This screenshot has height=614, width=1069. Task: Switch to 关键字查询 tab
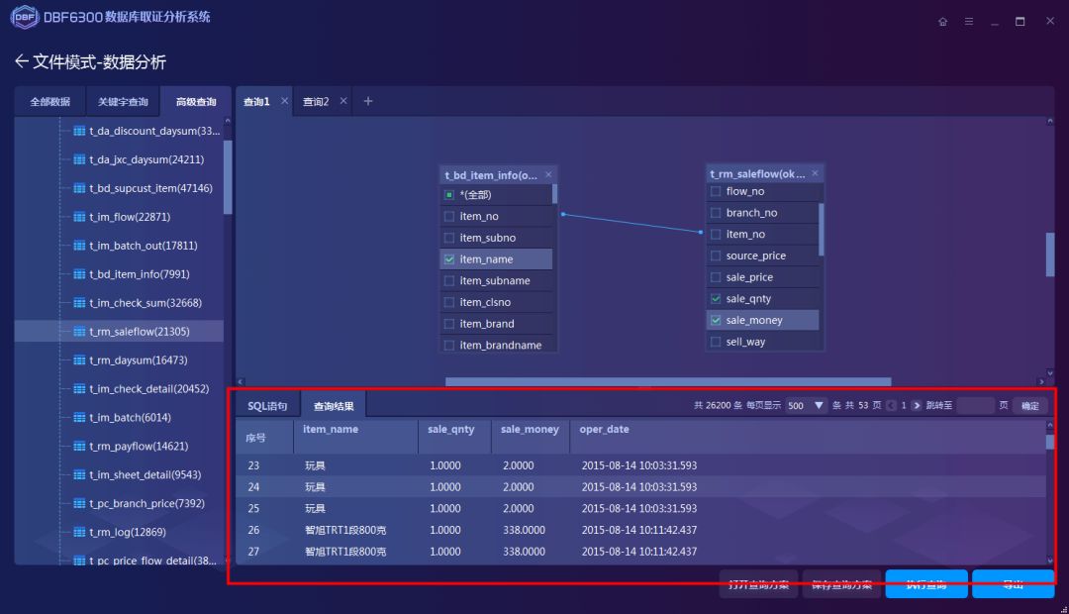(x=123, y=102)
